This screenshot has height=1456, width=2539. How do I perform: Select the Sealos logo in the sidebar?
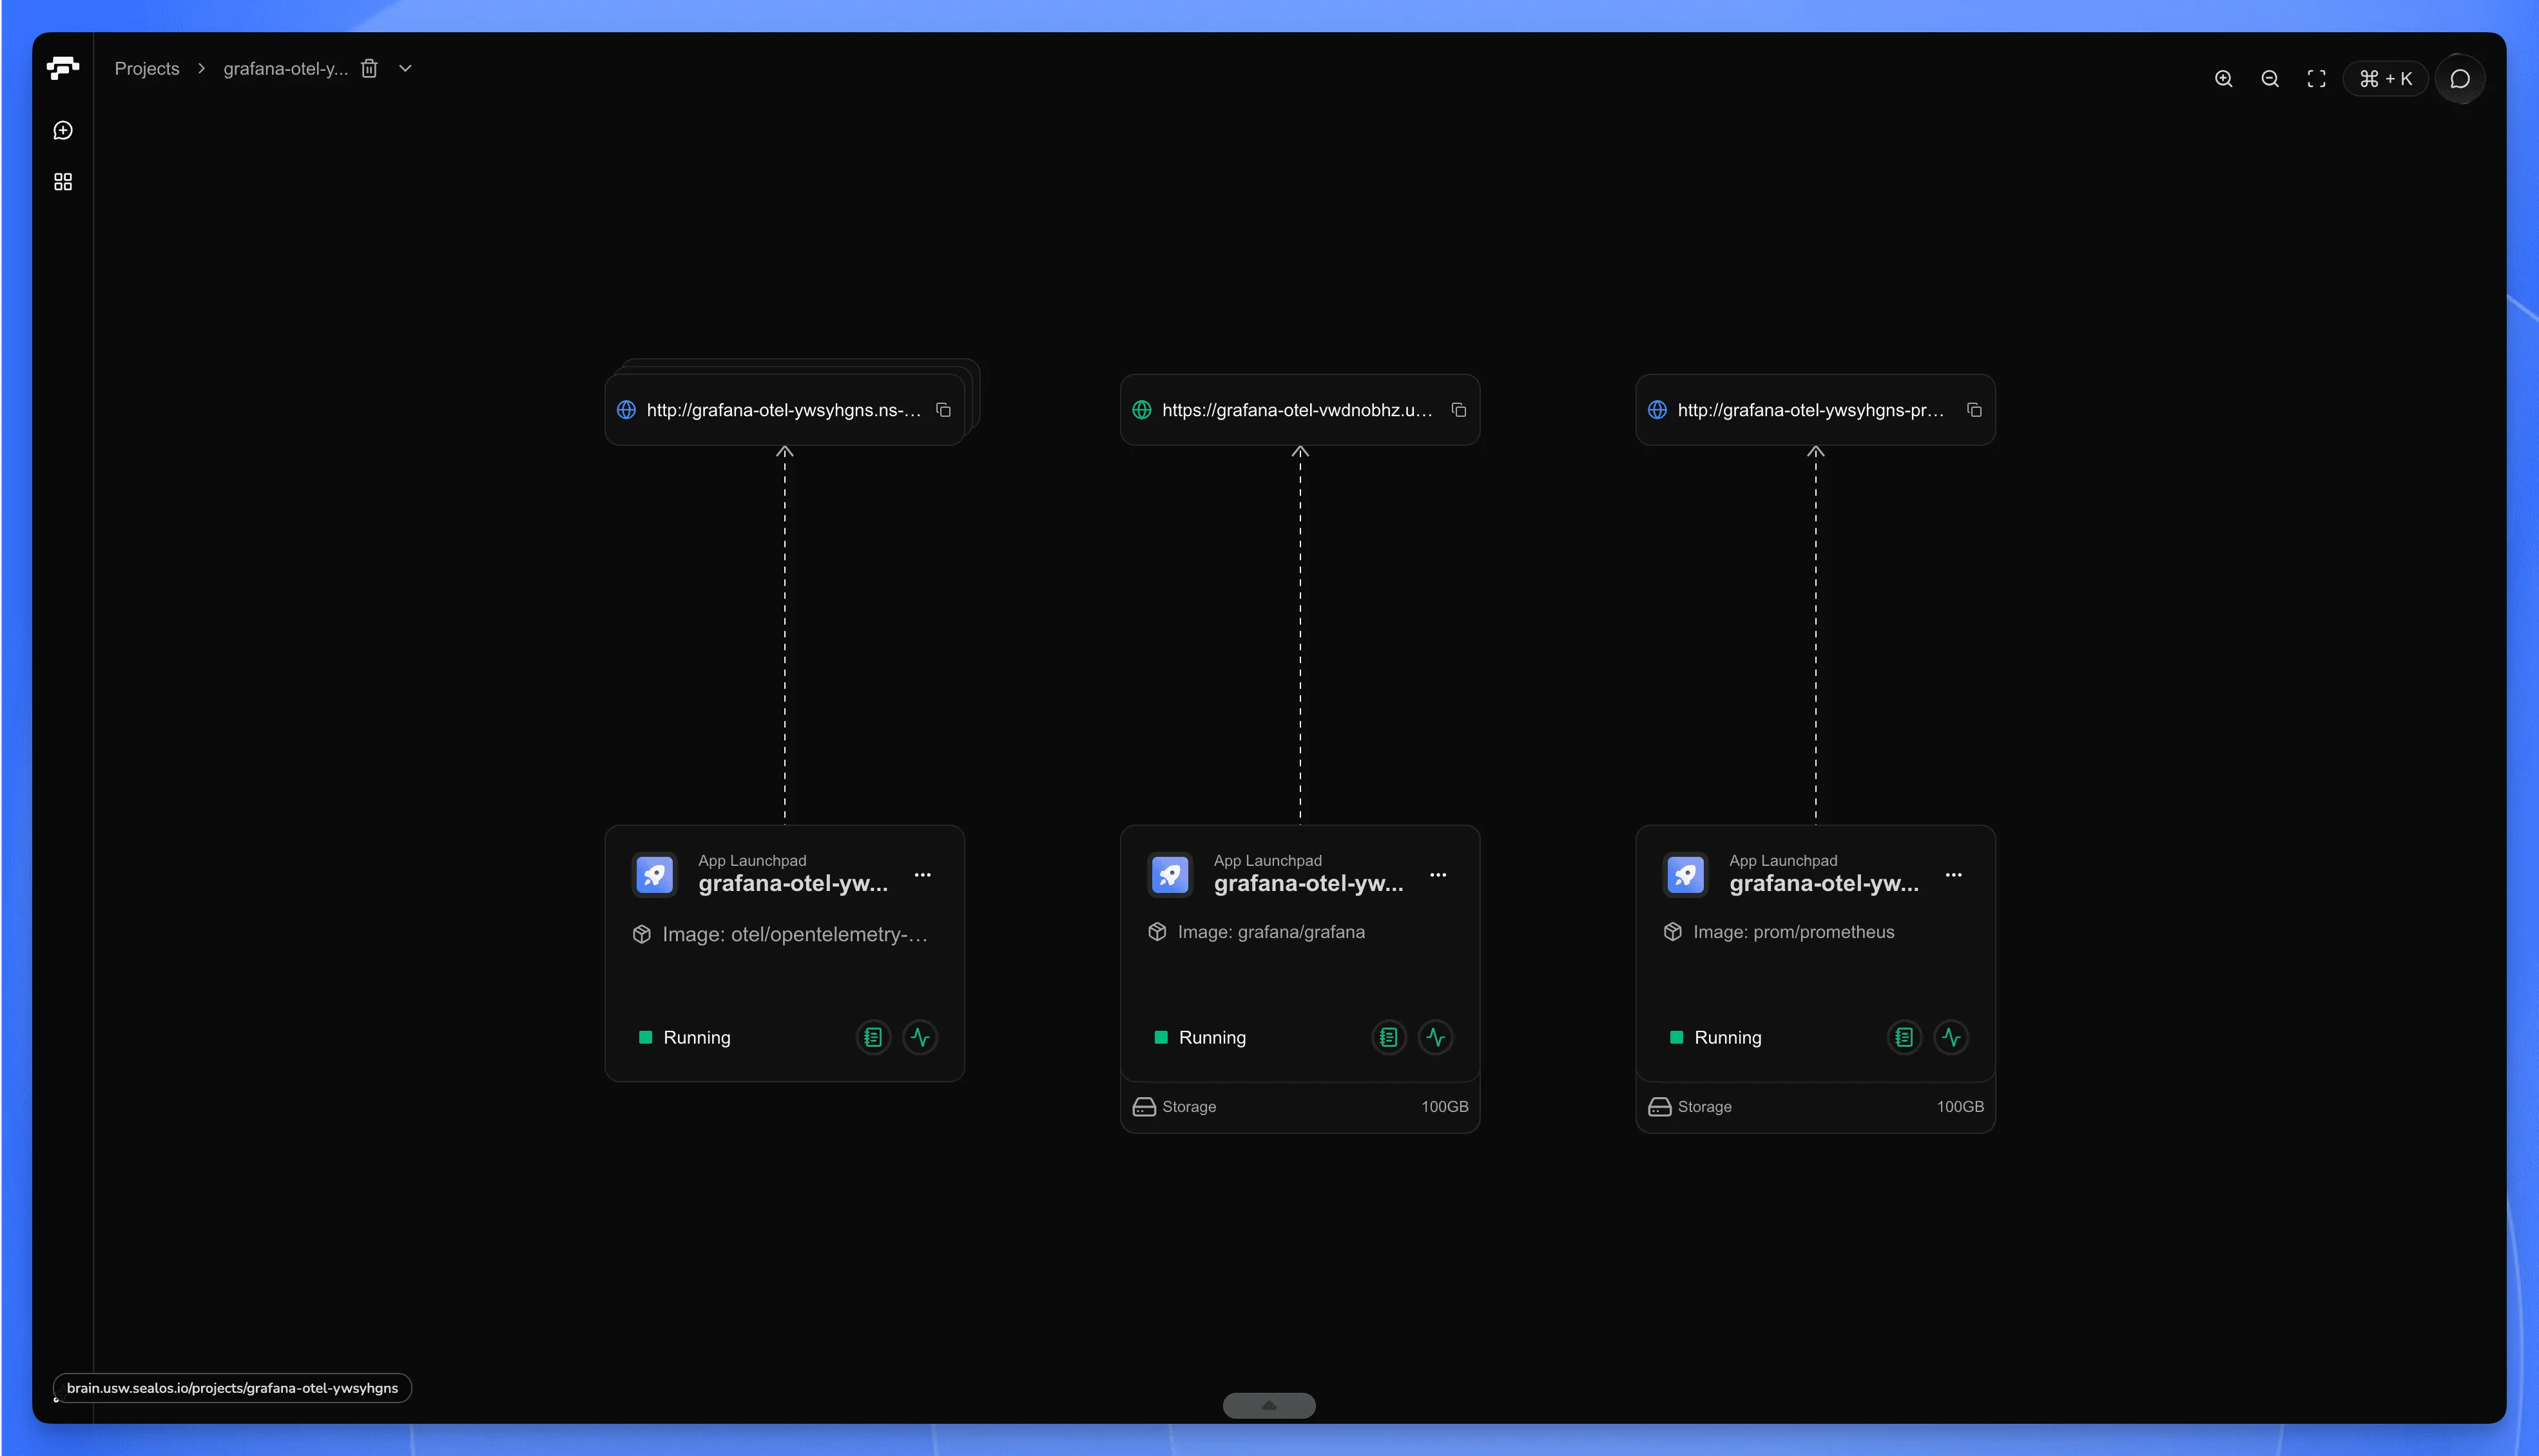[x=63, y=69]
